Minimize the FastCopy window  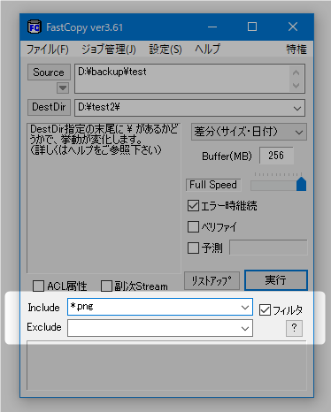pyautogui.click(x=212, y=27)
